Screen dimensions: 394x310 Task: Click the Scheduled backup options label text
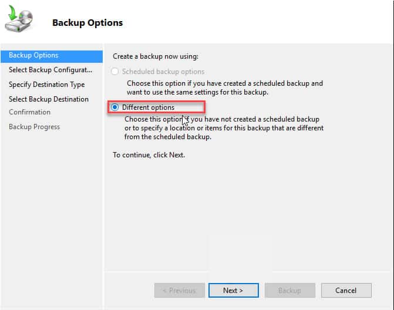pyautogui.click(x=163, y=72)
